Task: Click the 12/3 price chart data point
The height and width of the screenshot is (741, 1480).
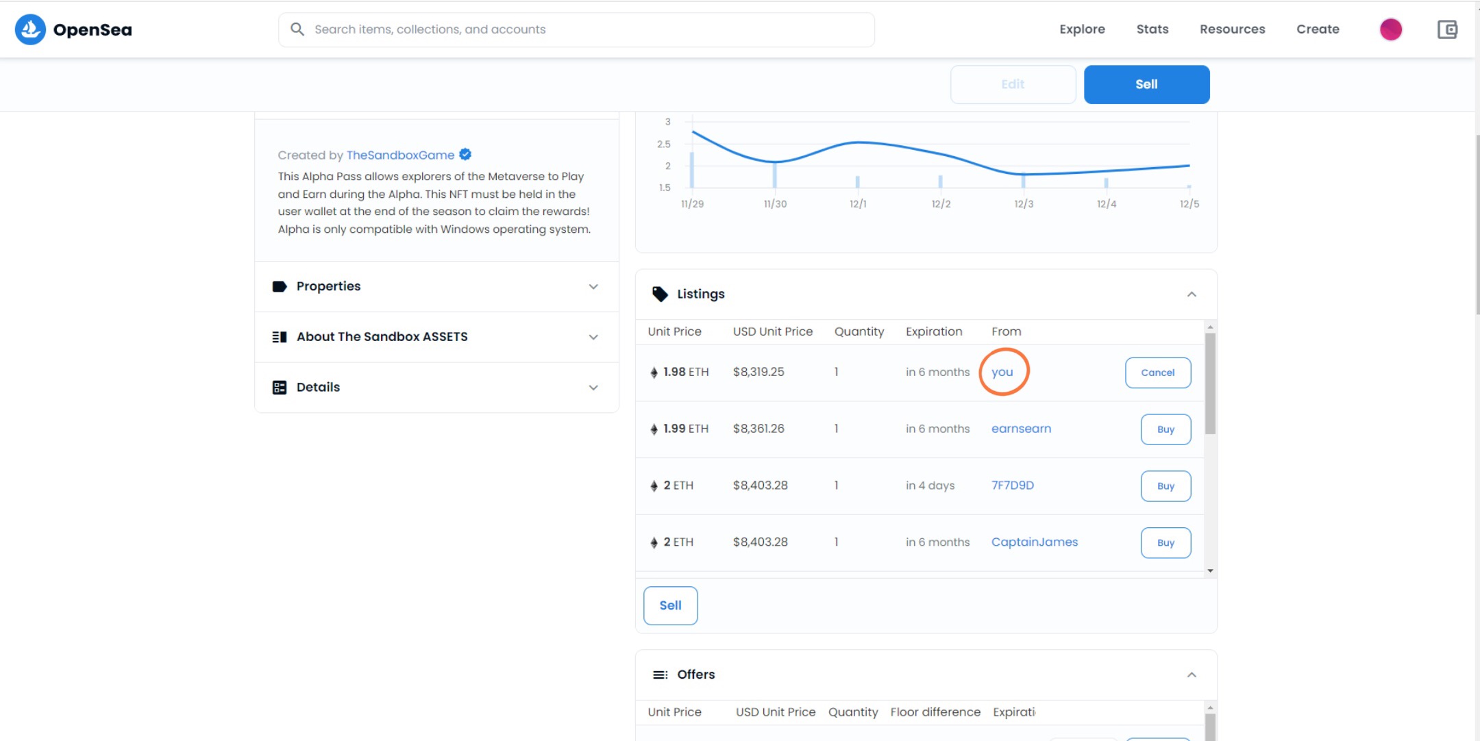Action: (x=1023, y=174)
